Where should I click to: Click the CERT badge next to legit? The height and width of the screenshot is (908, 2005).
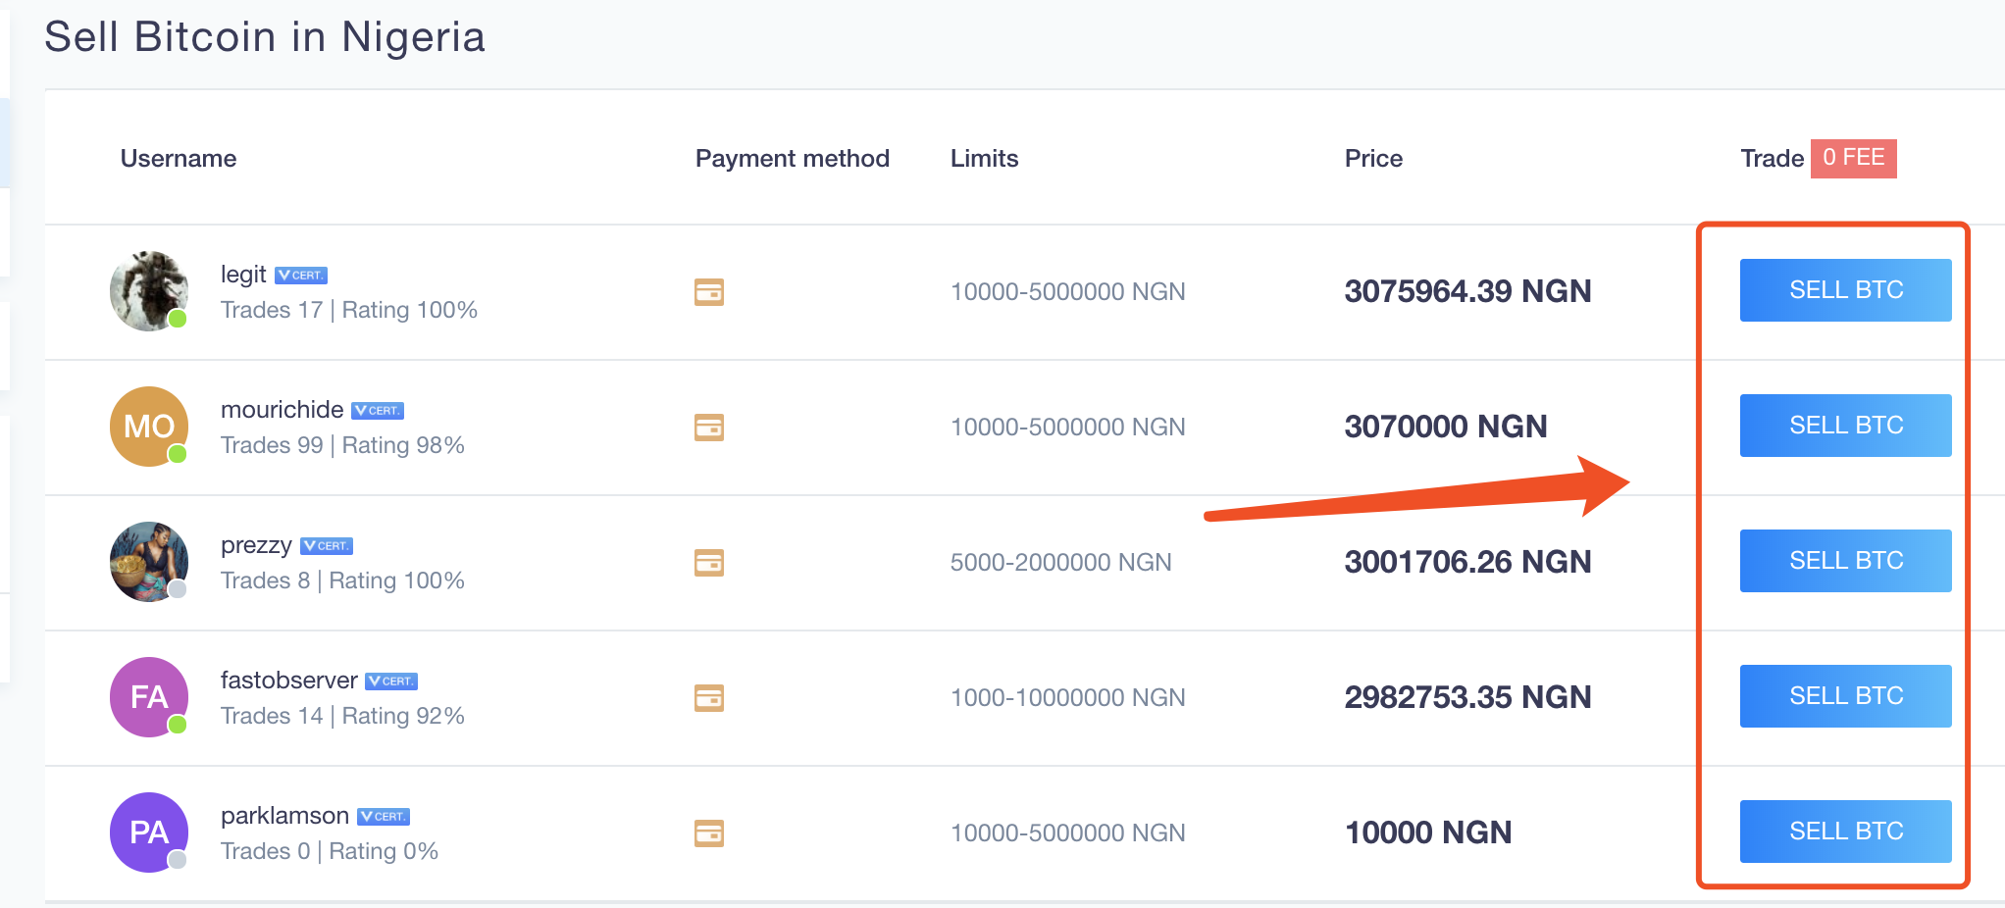[300, 276]
